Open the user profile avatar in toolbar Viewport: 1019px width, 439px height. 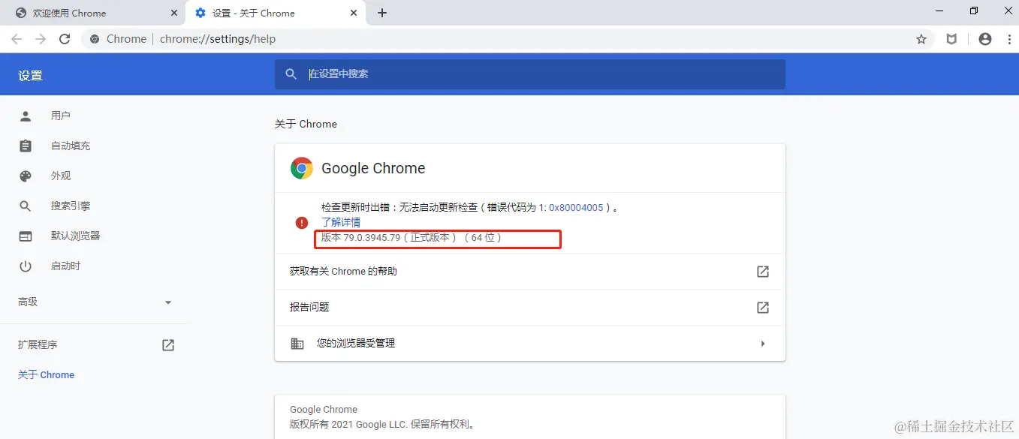(985, 39)
